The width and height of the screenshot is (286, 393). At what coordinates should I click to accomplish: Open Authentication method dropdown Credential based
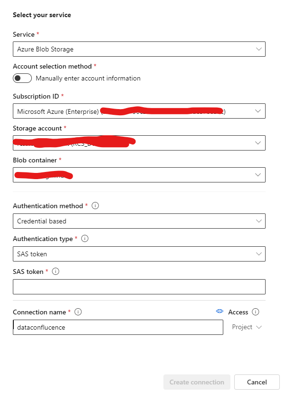point(139,221)
